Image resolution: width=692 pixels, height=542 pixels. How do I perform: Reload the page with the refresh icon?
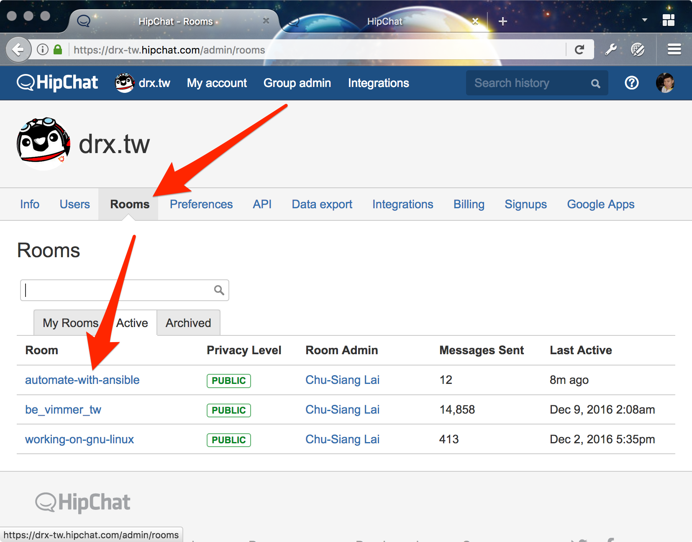coord(579,50)
